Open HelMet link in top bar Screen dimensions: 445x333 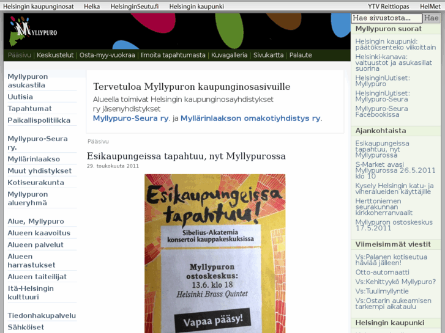point(430,6)
